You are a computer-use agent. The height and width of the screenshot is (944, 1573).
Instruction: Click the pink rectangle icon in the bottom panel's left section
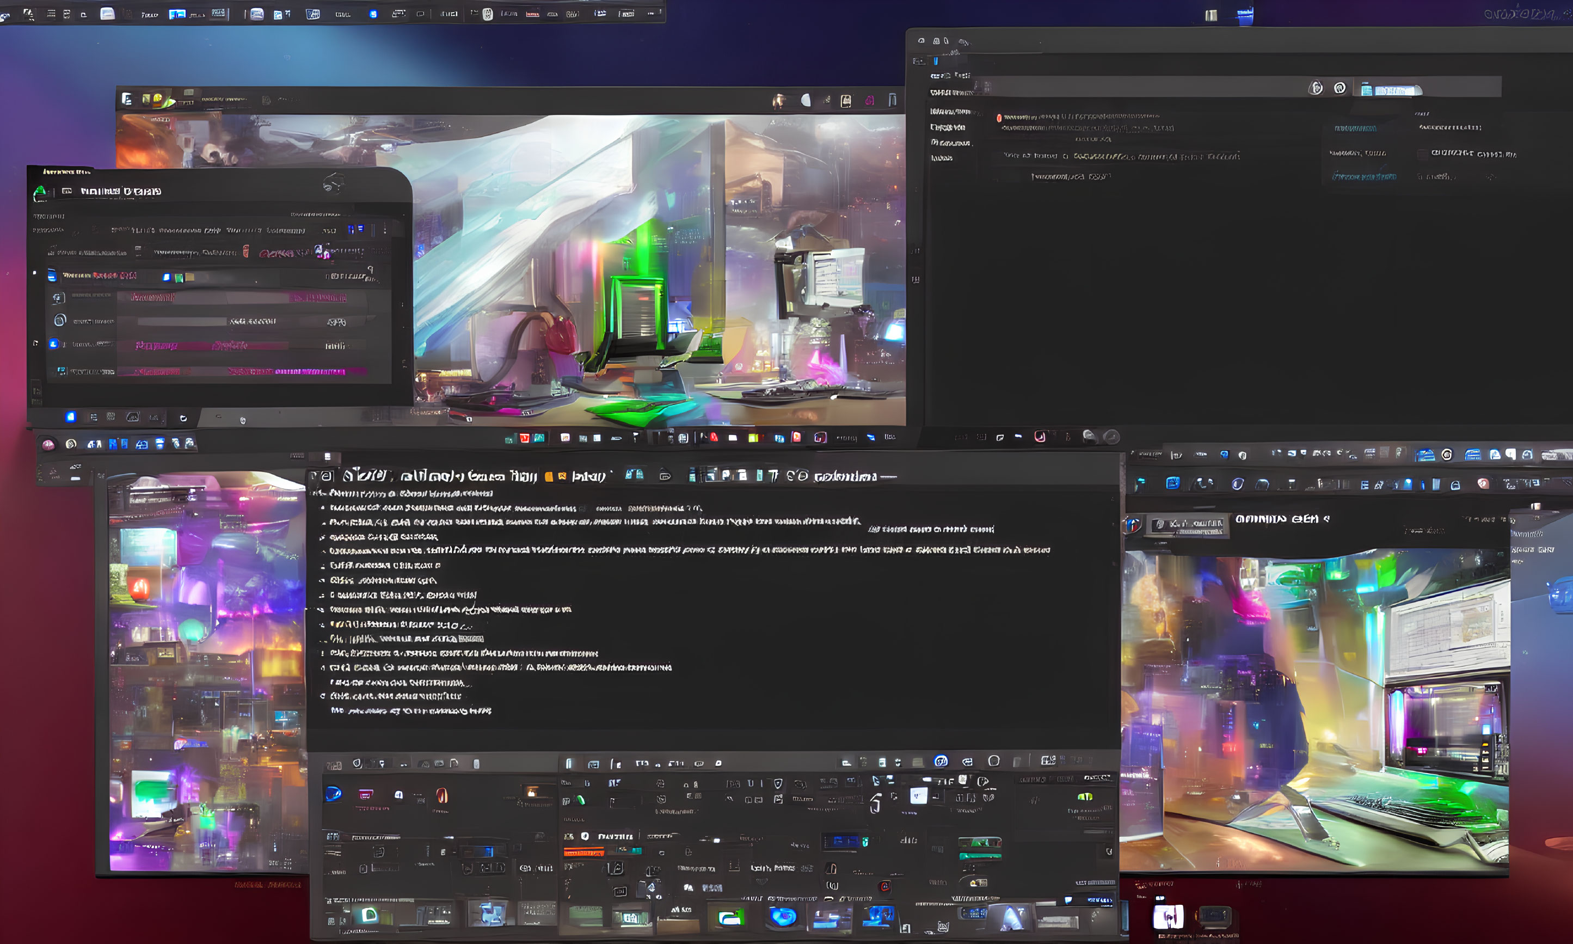click(366, 794)
